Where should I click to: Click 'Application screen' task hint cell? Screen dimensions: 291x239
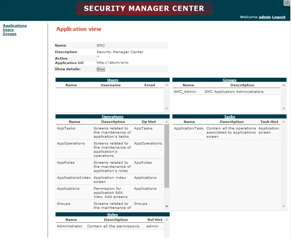[268, 130]
